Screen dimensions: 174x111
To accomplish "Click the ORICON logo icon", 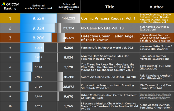I will 3,4.
